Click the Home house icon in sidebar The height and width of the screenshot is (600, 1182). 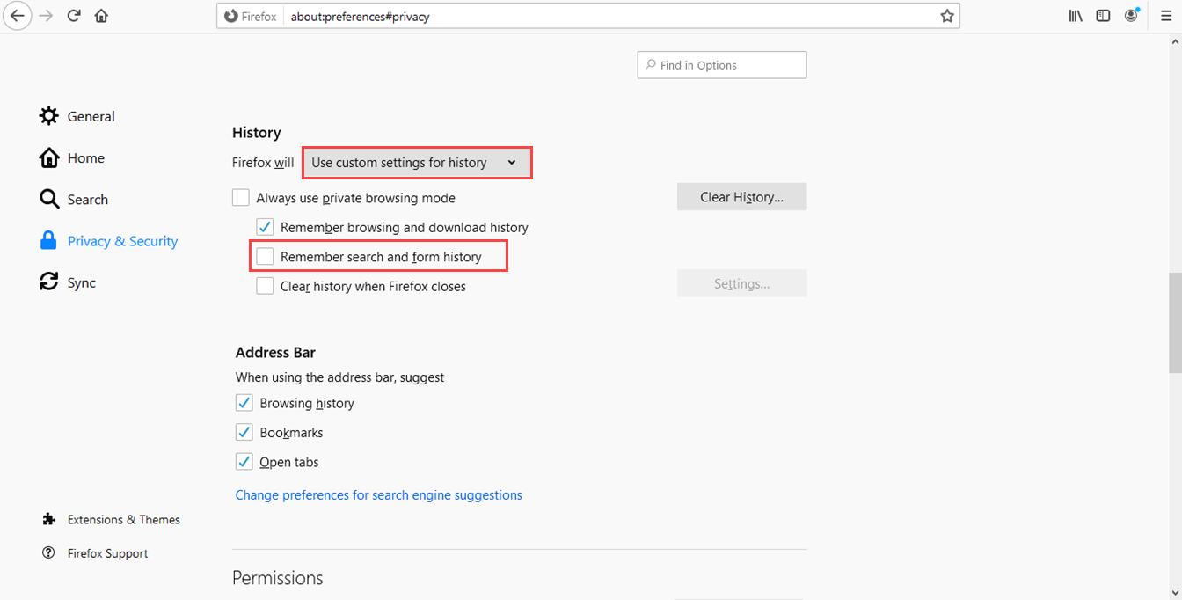point(49,157)
